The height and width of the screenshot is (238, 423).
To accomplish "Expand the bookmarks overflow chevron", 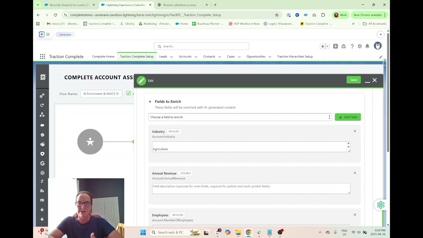I will click(353, 24).
